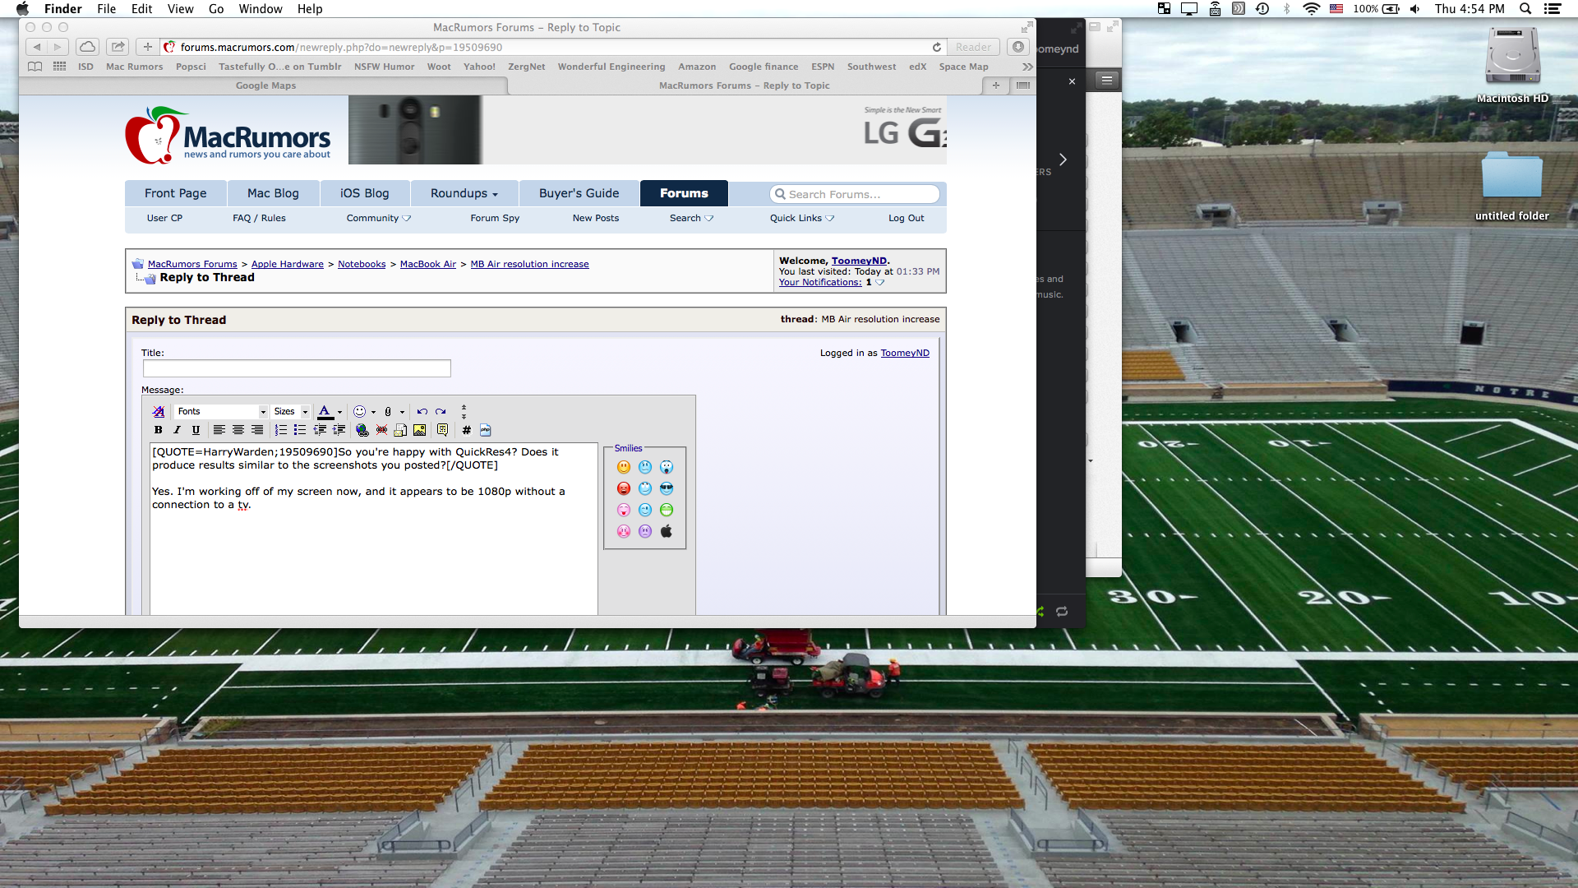Insert the red angry smiley

tap(624, 488)
